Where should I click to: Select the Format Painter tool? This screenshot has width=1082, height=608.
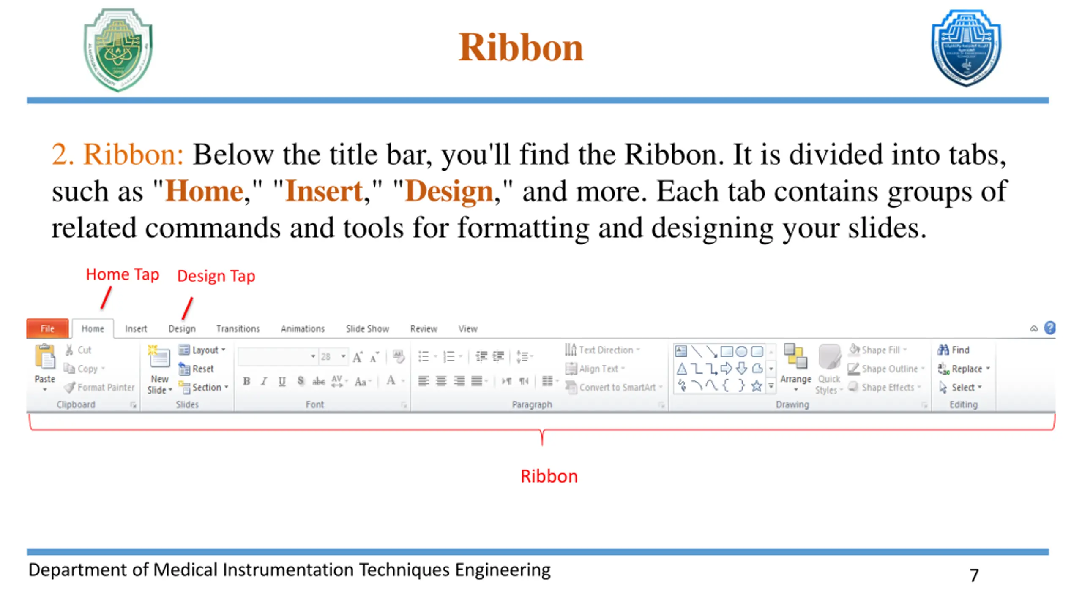point(99,387)
